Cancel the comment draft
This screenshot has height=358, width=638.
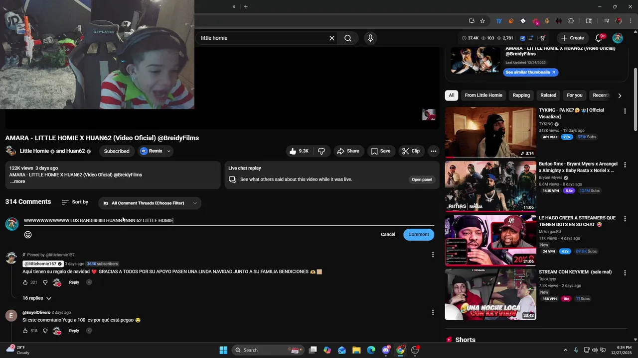click(x=388, y=235)
